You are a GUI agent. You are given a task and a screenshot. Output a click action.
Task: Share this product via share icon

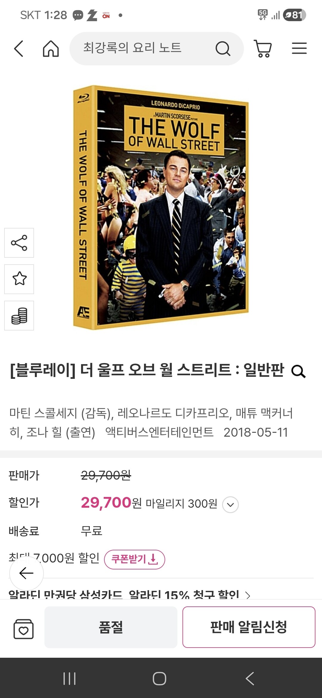click(19, 243)
